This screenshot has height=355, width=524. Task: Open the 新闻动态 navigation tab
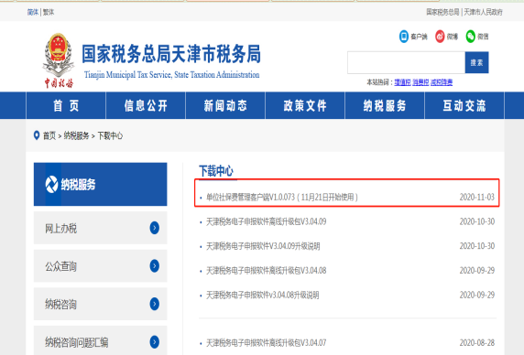(x=225, y=106)
